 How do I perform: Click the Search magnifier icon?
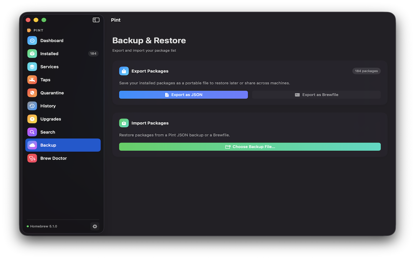click(32, 132)
